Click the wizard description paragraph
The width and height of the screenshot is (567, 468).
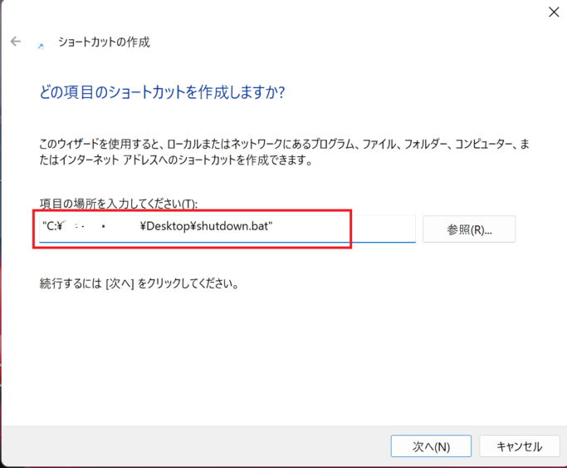pos(284,151)
